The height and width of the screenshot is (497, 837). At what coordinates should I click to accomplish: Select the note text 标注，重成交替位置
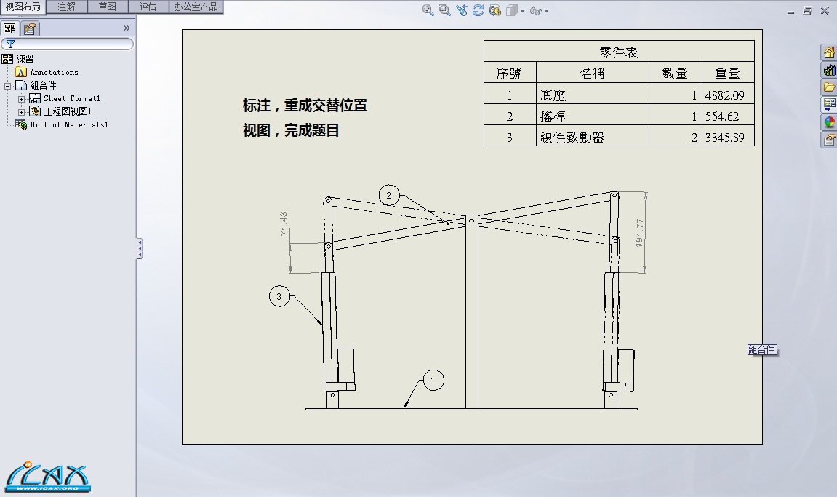[x=305, y=106]
